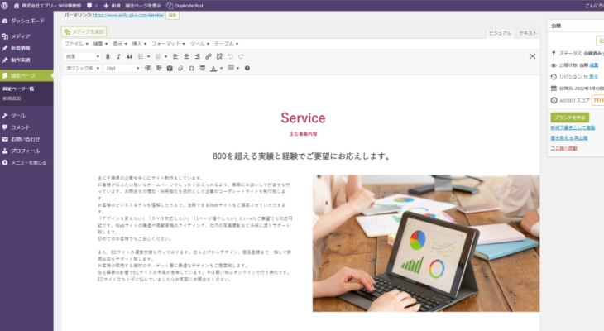Open the 挿入 menu
The width and height of the screenshot is (604, 331).
pyautogui.click(x=139, y=44)
